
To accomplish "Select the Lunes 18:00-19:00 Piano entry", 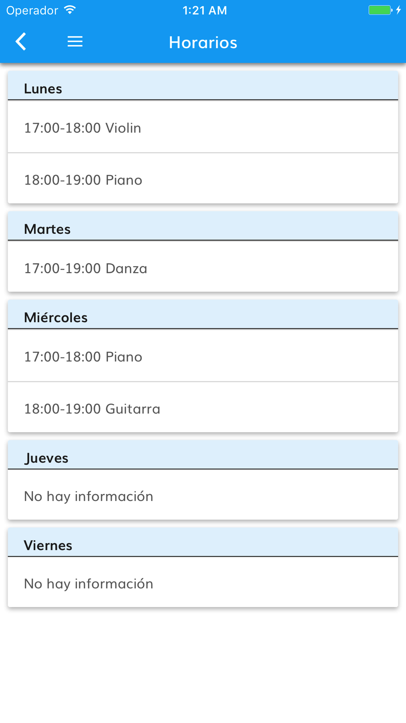I will coord(203,180).
